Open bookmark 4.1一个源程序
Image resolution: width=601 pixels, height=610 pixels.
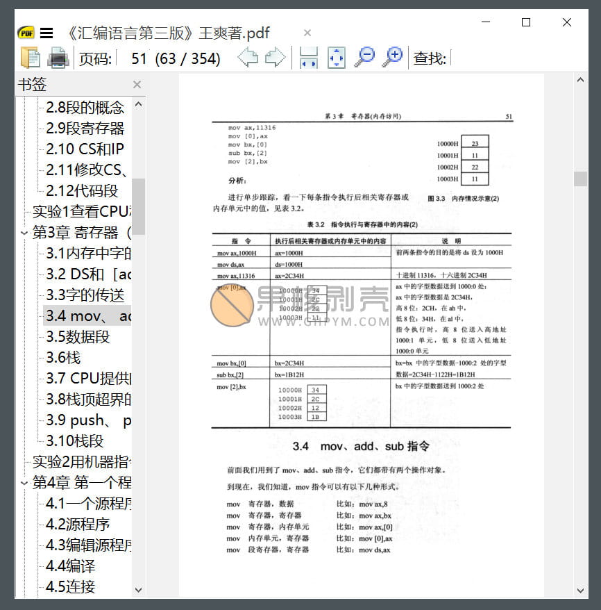point(88,504)
